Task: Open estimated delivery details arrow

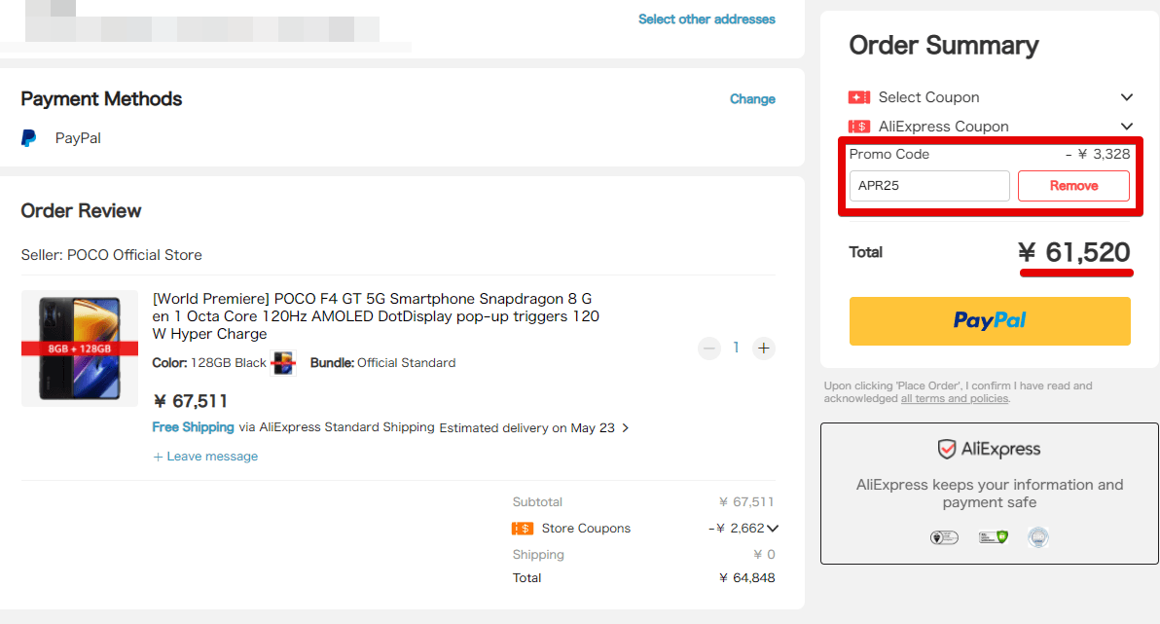Action: click(626, 428)
